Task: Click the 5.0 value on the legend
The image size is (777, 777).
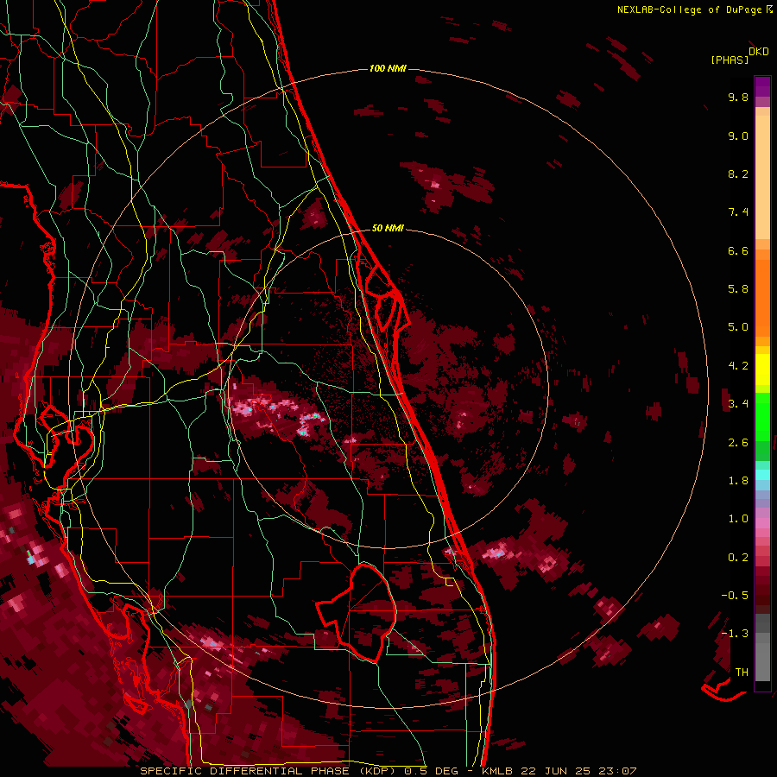Action: click(738, 327)
